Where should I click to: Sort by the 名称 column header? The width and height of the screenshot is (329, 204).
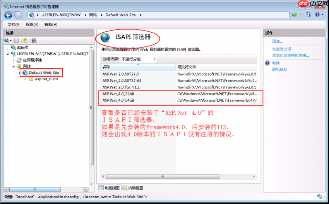(138, 67)
